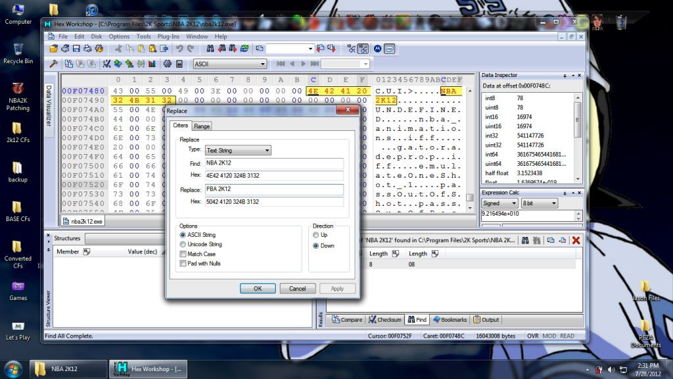Click the Open file toolbar icon
This screenshot has width=673, height=379.
pos(53,49)
